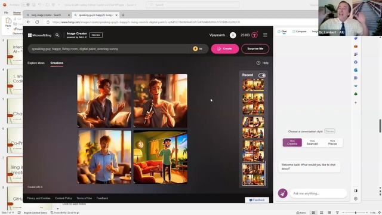The width and height of the screenshot is (382, 215).
Task: Add a sidebar app with plus icon
Action: [356, 103]
